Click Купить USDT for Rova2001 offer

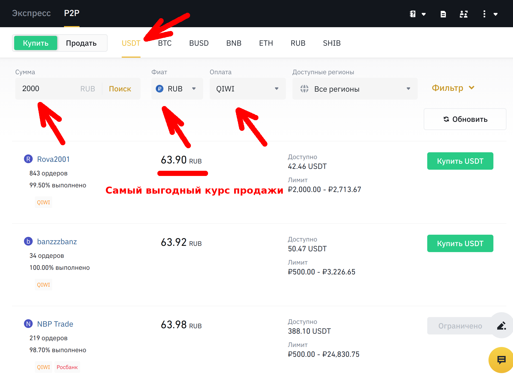pyautogui.click(x=460, y=161)
